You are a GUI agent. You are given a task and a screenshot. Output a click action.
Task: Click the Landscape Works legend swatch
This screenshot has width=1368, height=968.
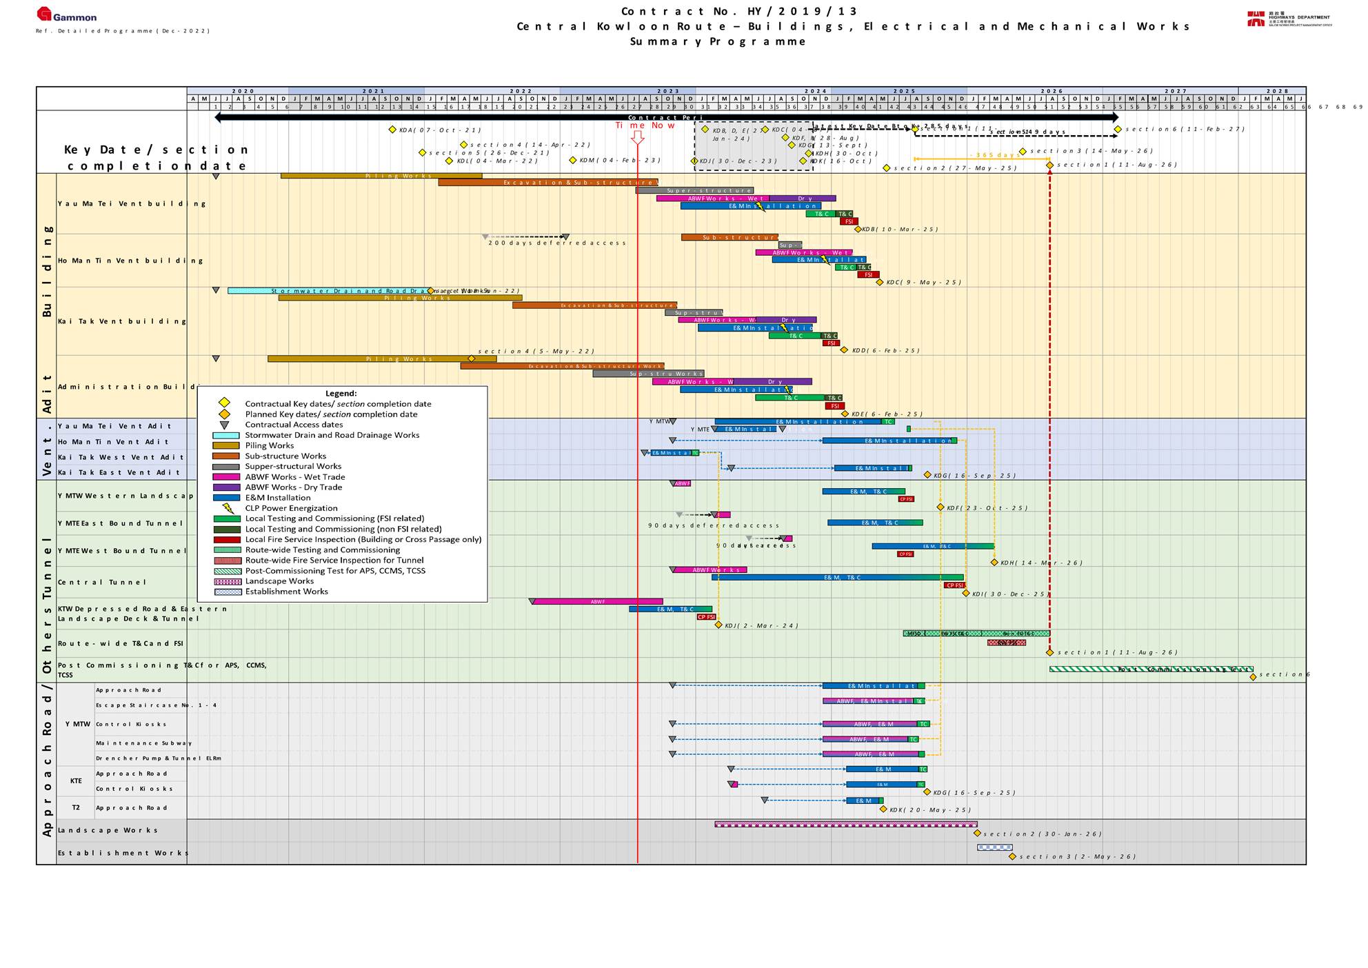[x=228, y=581]
